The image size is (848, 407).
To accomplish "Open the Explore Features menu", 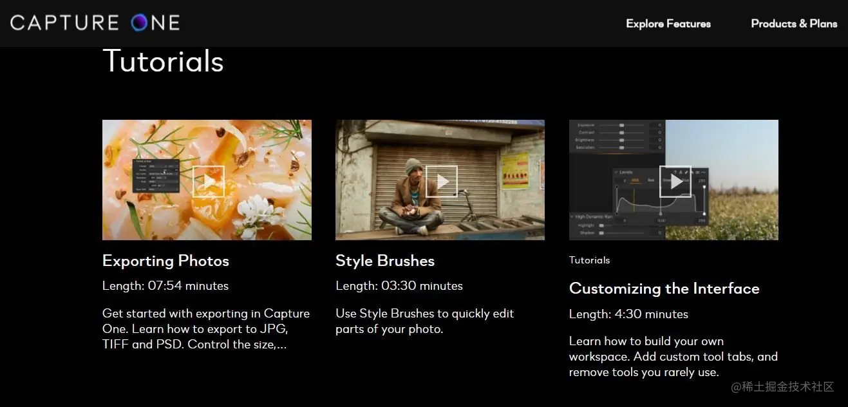I will pyautogui.click(x=668, y=24).
